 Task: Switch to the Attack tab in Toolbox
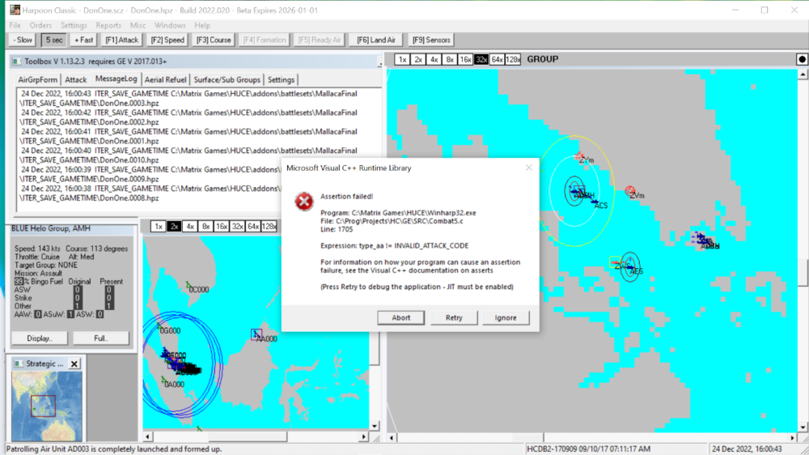[x=75, y=79]
